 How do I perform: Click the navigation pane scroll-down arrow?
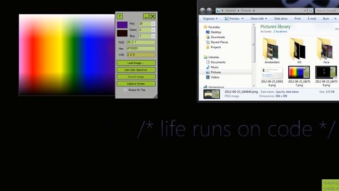[x=254, y=86]
